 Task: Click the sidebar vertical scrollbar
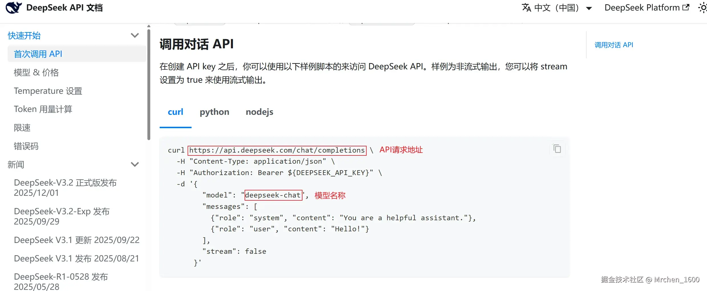tap(149, 84)
